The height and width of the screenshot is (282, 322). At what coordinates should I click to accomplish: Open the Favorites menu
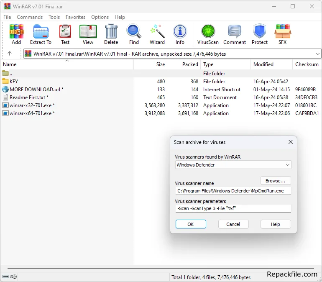76,17
